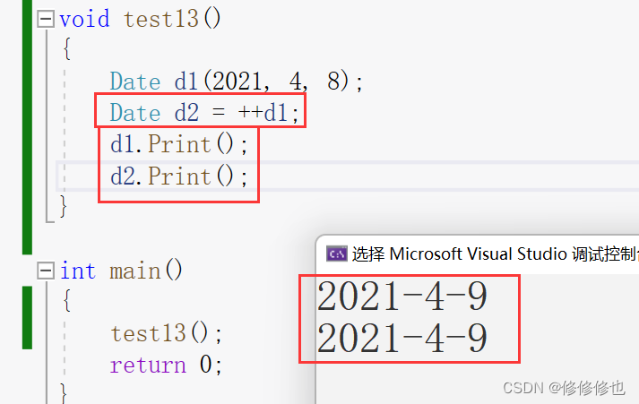Place cursor on 'Date d2 = ++d1;' line
Viewport: 639px width, 404px height.
pos(206,113)
